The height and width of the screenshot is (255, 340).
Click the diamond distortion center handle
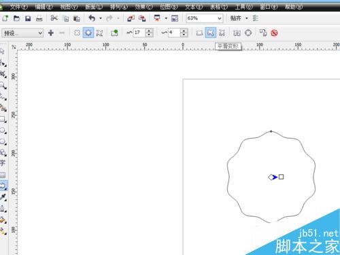(x=271, y=177)
